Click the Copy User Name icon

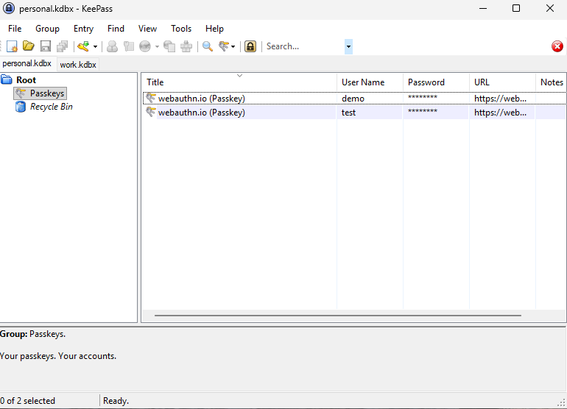(x=112, y=46)
